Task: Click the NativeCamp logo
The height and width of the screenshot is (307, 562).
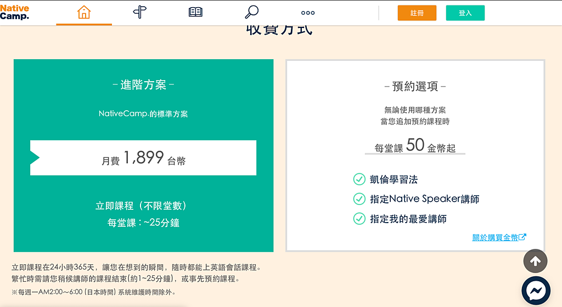Action: tap(14, 12)
